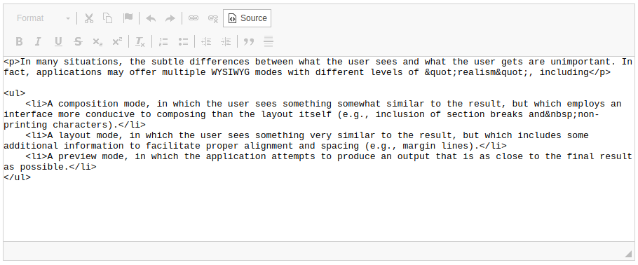Click the Copy icon

coord(108,18)
